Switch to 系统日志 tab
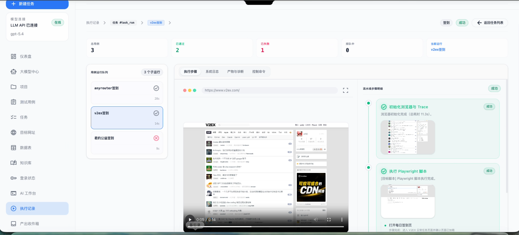The width and height of the screenshot is (519, 235). tap(212, 72)
